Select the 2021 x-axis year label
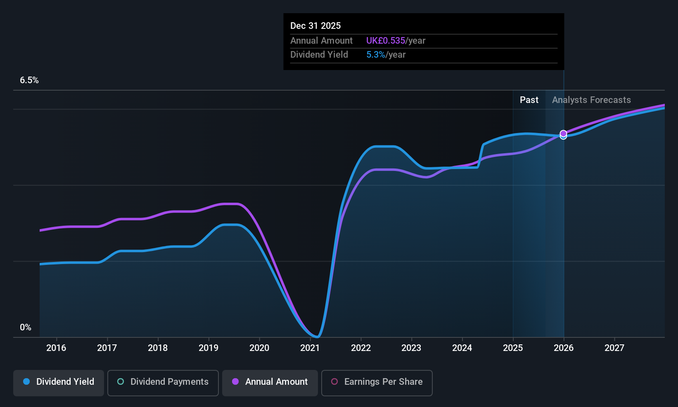 pyautogui.click(x=310, y=348)
